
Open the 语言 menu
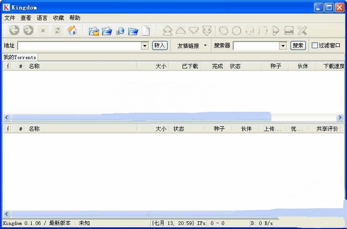pyautogui.click(x=42, y=18)
